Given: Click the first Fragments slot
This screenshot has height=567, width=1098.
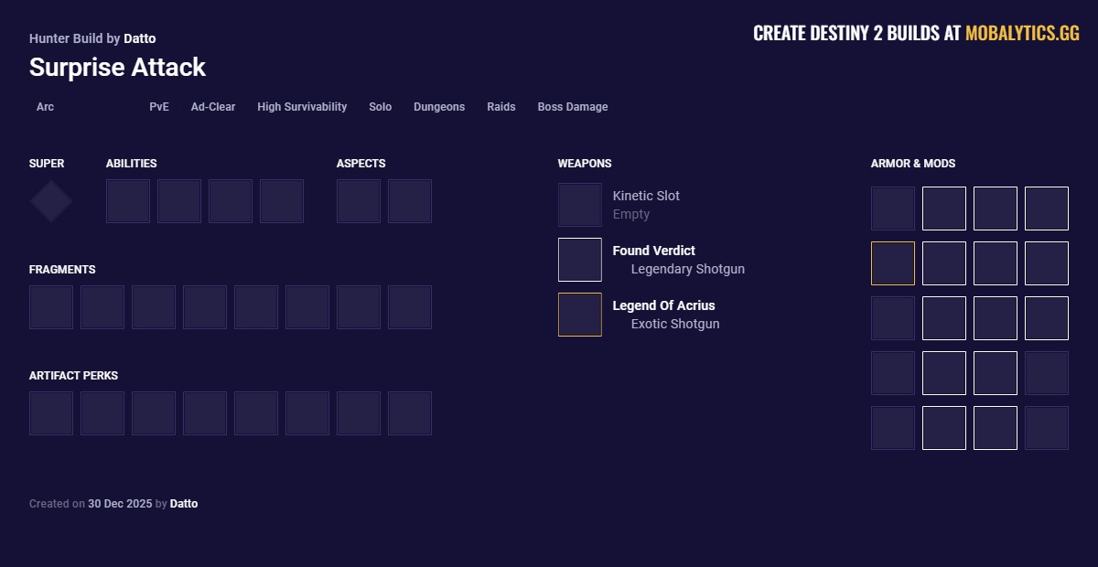Looking at the screenshot, I should pyautogui.click(x=51, y=307).
